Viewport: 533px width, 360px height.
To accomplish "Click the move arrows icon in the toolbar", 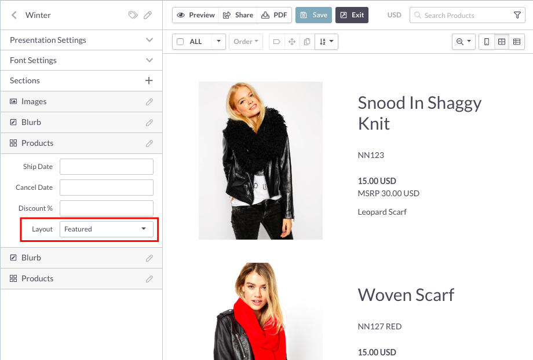I will [292, 42].
